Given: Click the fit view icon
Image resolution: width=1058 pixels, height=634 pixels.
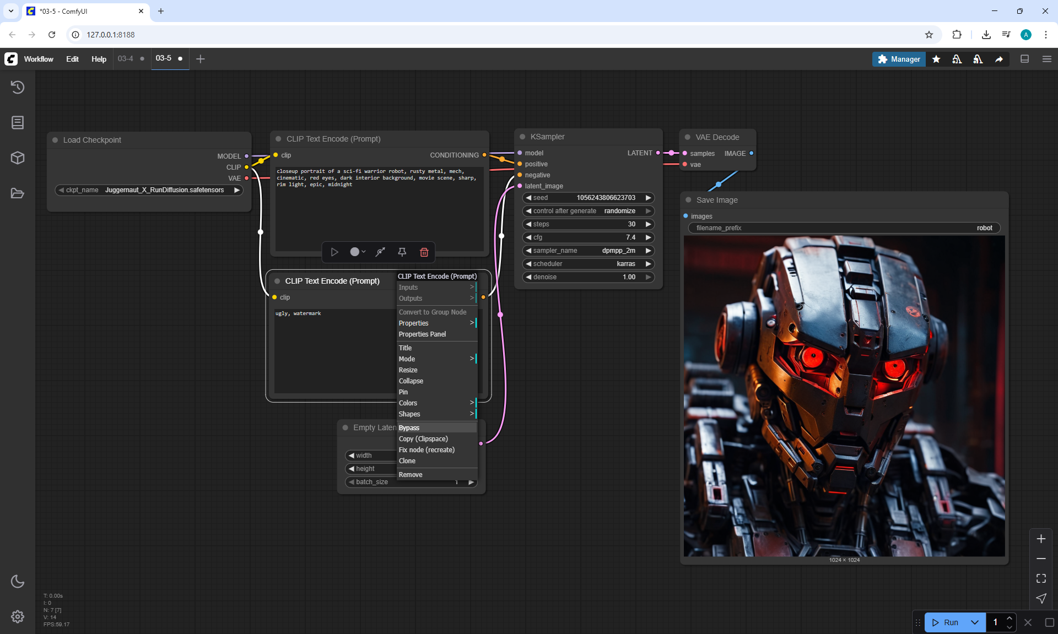Looking at the screenshot, I should coord(1041,578).
